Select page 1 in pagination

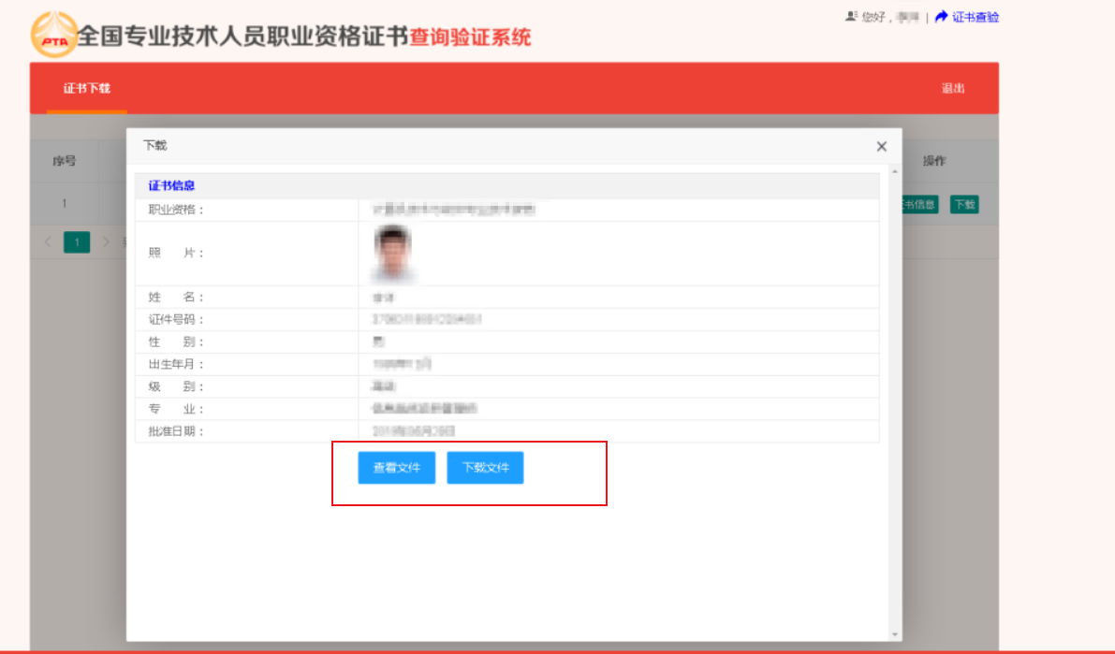tap(77, 242)
